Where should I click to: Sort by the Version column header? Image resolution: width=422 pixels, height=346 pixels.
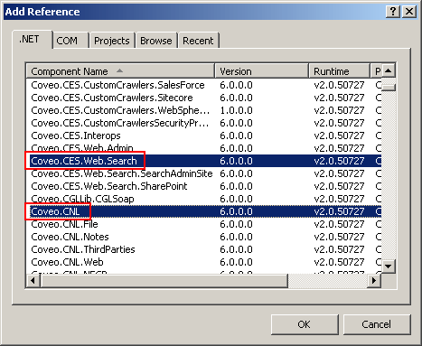262,71
